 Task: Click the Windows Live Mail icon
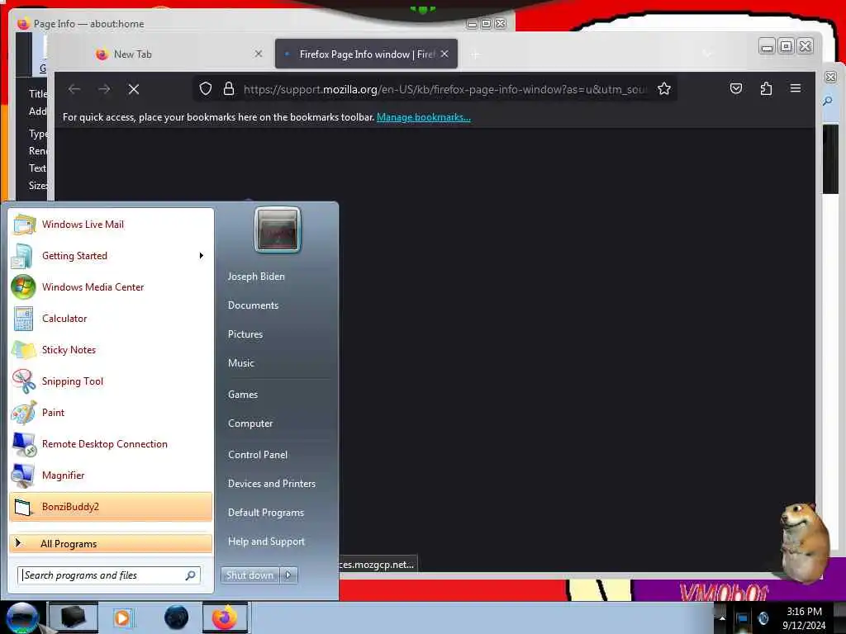click(x=24, y=225)
